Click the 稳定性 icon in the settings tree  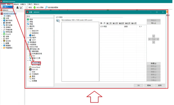pyautogui.click(x=28, y=26)
